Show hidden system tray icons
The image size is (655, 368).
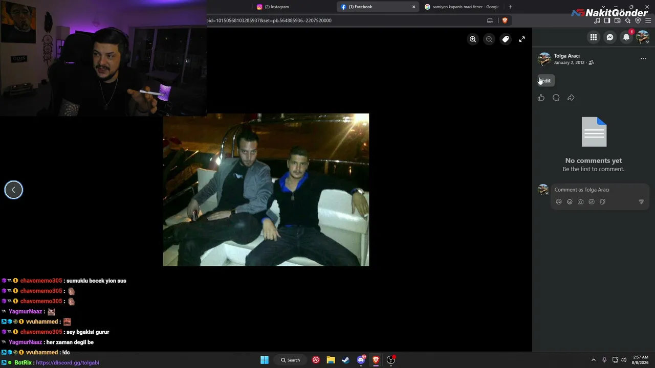(594, 360)
